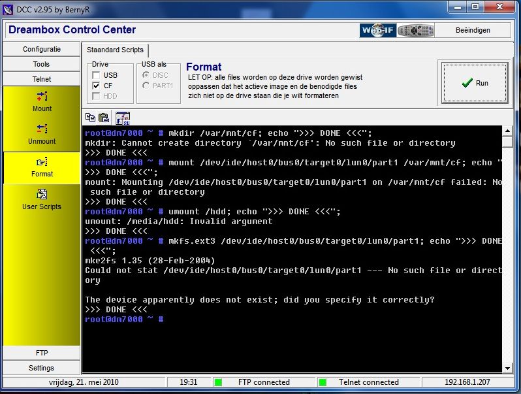Select the Format script icon

click(42, 162)
